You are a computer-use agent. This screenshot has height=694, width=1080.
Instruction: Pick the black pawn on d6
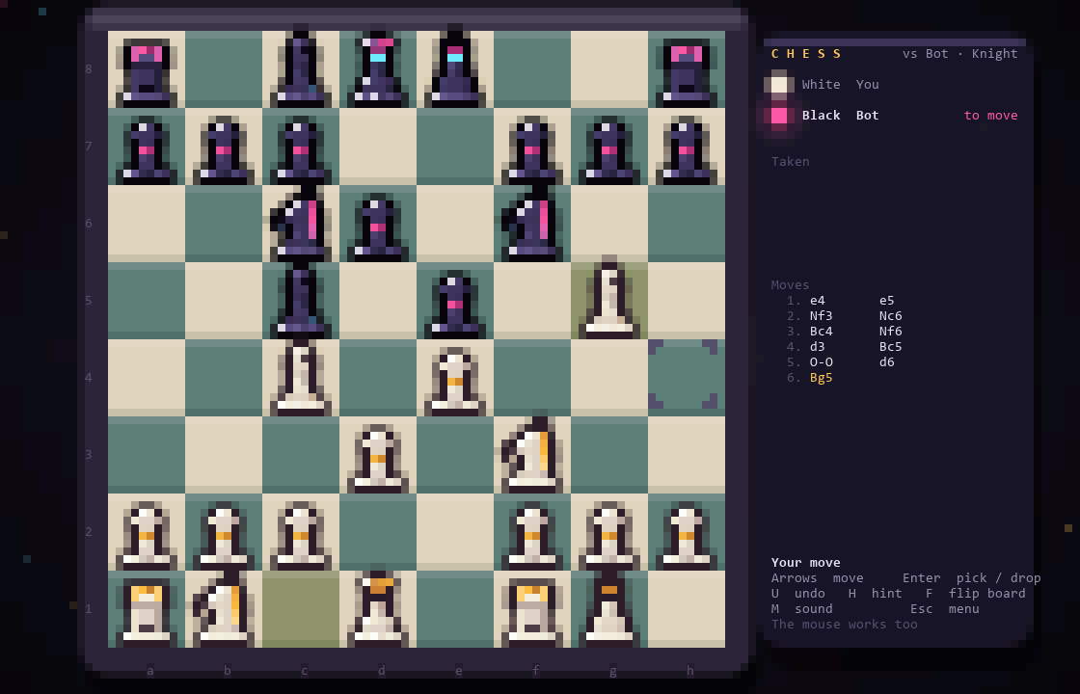[x=377, y=227]
